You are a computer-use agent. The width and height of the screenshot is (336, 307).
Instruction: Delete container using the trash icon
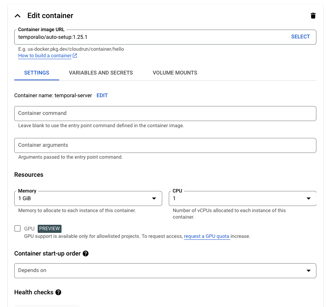pos(313,16)
